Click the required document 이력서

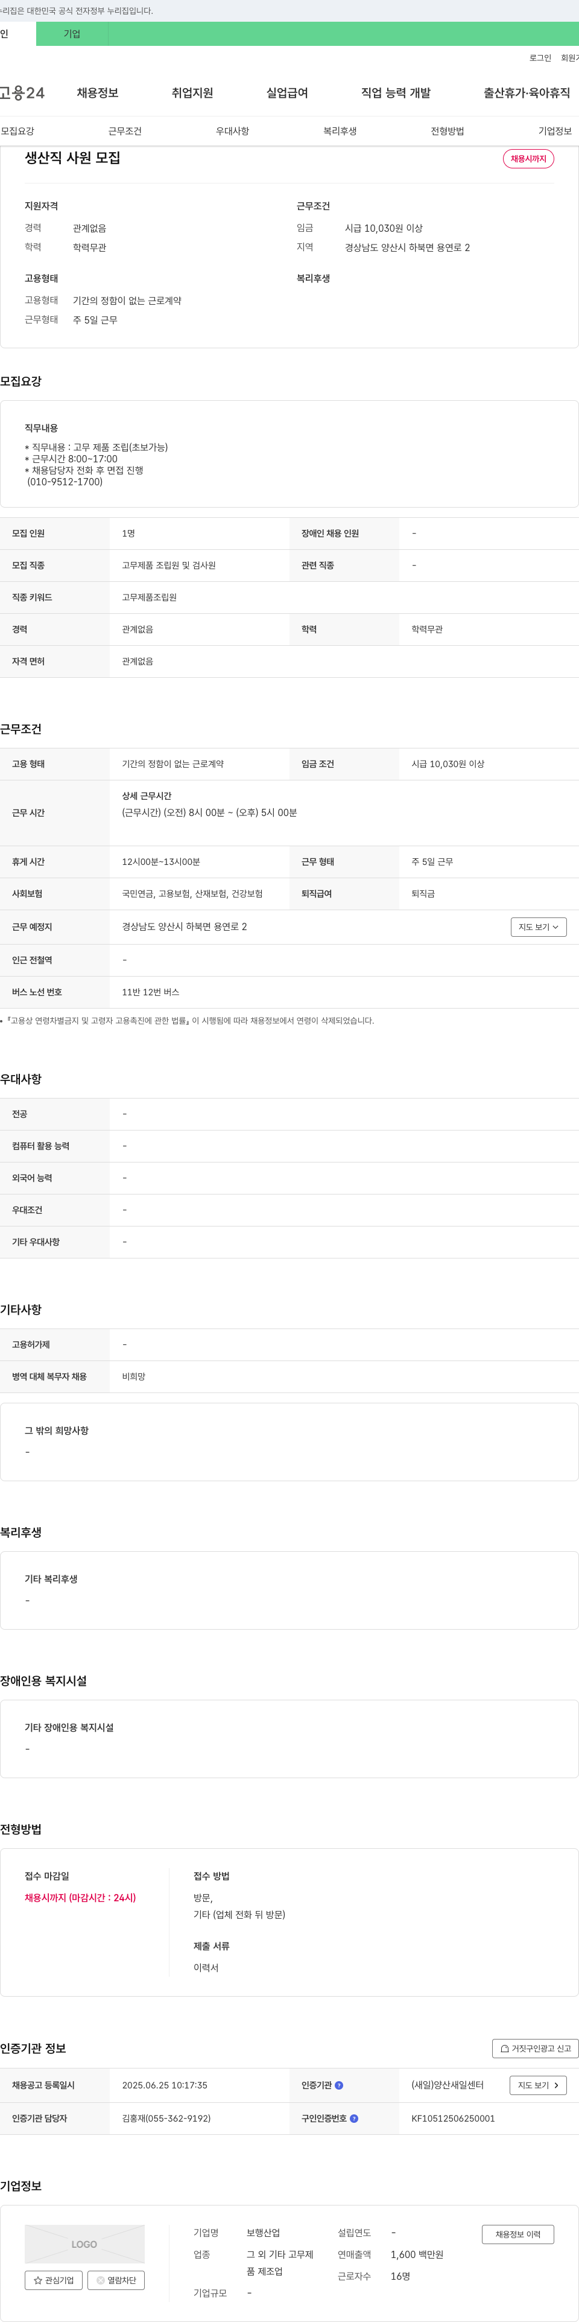(206, 1968)
